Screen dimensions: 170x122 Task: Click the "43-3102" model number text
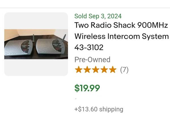[x=89, y=48]
